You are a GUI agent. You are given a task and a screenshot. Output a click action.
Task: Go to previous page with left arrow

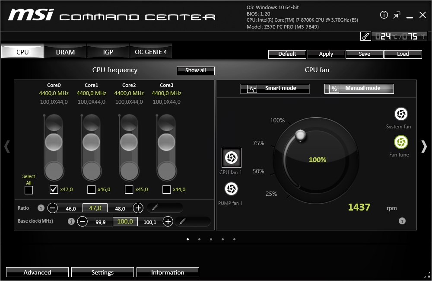(7, 147)
